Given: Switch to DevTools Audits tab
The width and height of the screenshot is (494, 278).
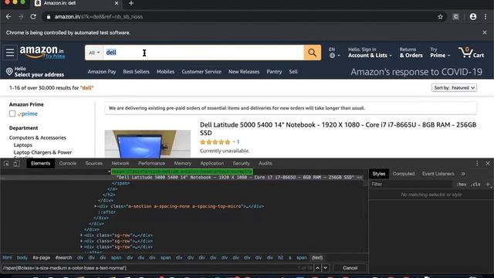Looking at the screenshot, I should tap(266, 163).
